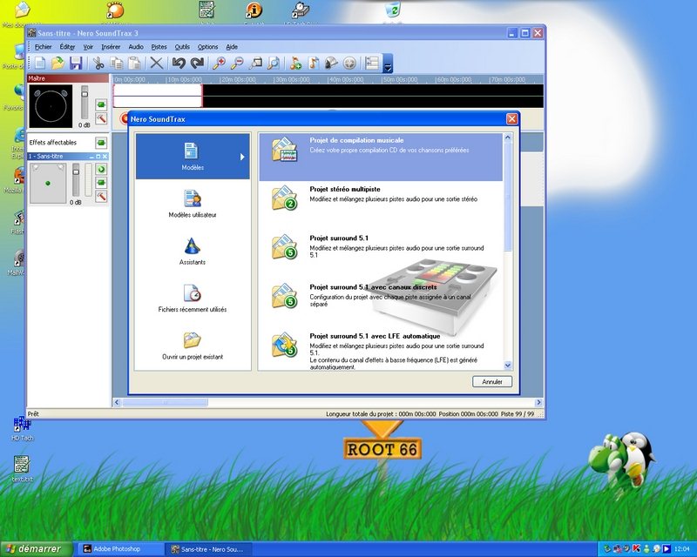Click the démarrer Start button
Screen dimensions: 697x557
coord(35,549)
